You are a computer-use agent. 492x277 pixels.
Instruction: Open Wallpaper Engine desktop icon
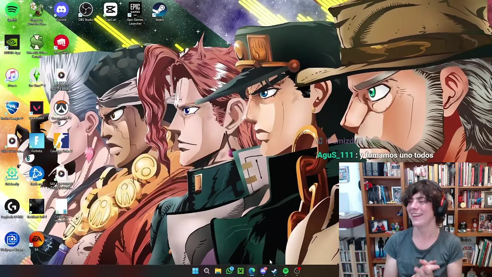[12, 242]
